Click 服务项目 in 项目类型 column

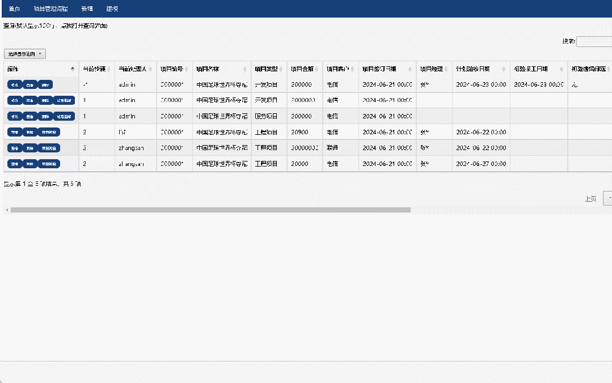pos(266,116)
